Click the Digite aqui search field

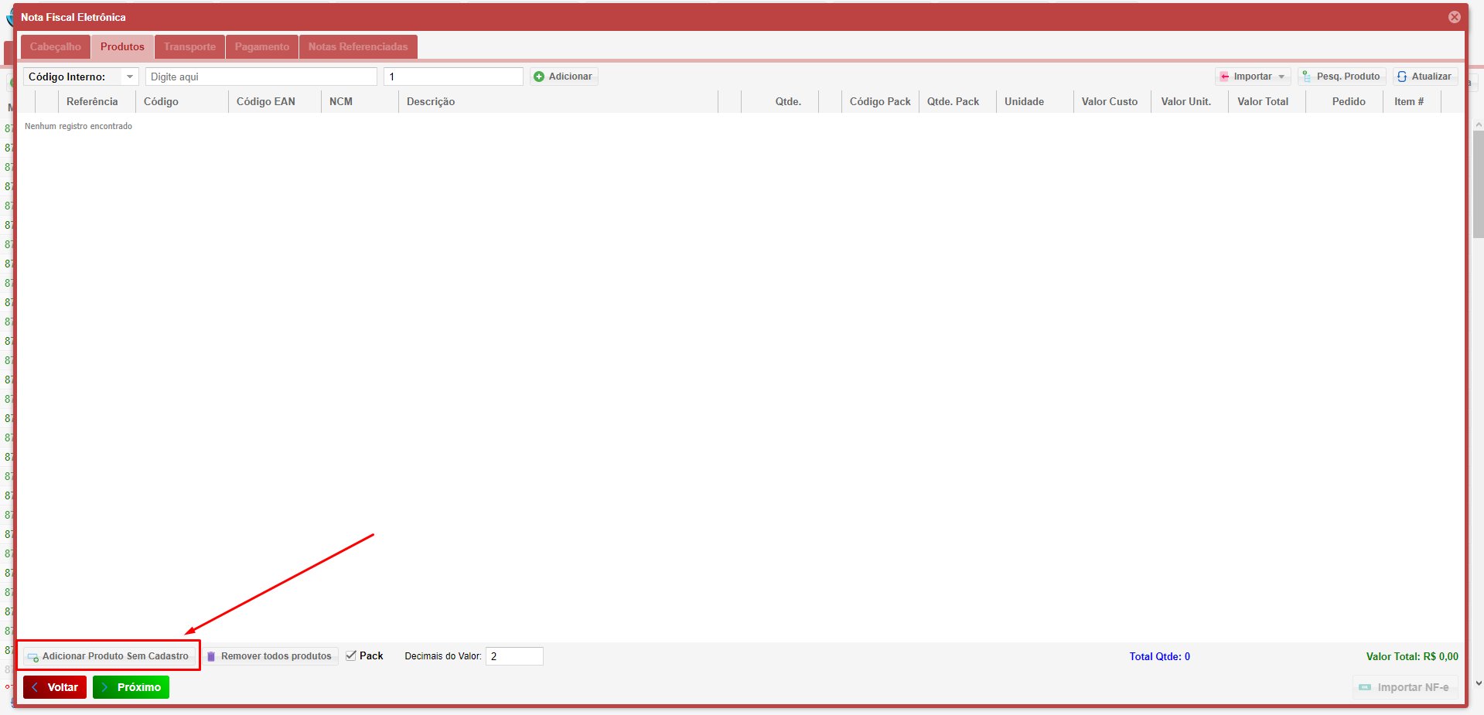(x=261, y=77)
